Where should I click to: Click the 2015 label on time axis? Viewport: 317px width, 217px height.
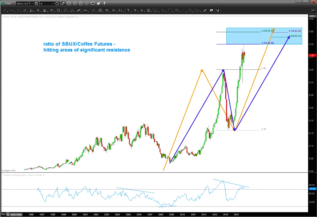point(236,215)
